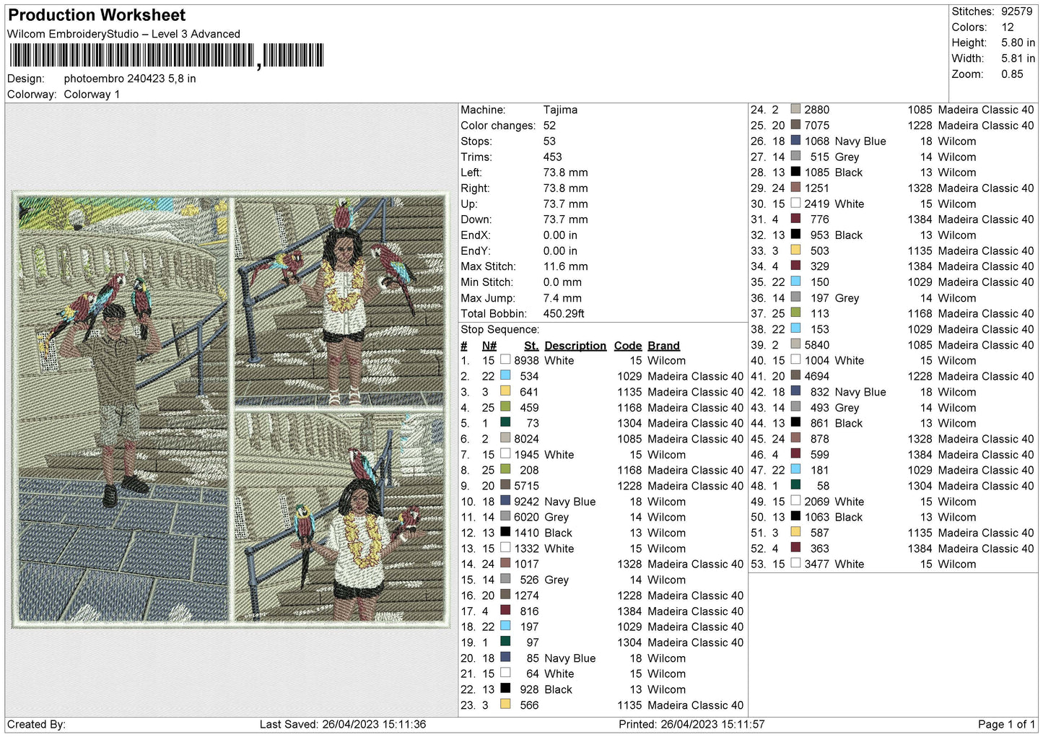Click the Production Worksheet title
The width and height of the screenshot is (1043, 737).
pos(97,15)
